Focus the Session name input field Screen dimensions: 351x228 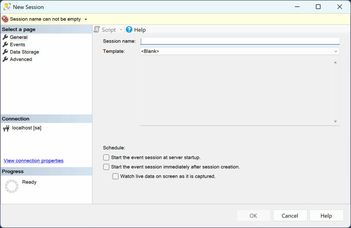240,41
